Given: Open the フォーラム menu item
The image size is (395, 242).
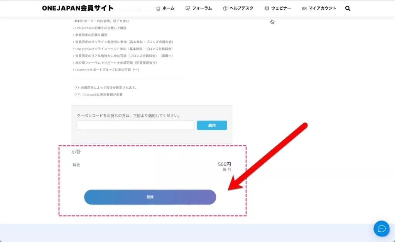Looking at the screenshot, I should pos(202,8).
